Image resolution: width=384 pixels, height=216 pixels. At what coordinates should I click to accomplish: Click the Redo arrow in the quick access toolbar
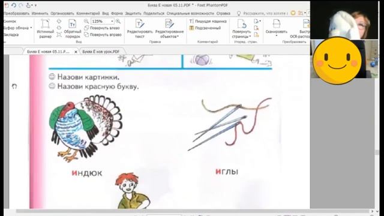point(21,5)
